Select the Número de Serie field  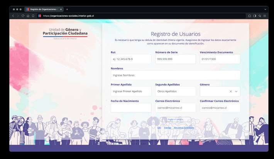(x=176, y=59)
